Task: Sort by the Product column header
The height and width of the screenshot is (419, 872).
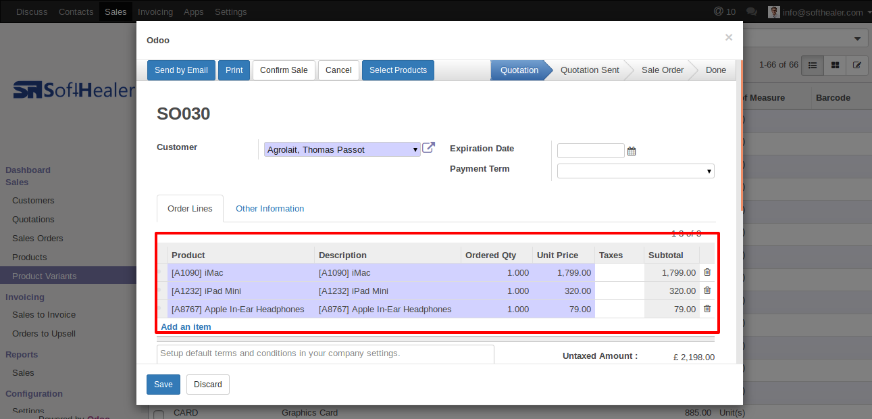Action: click(240, 255)
